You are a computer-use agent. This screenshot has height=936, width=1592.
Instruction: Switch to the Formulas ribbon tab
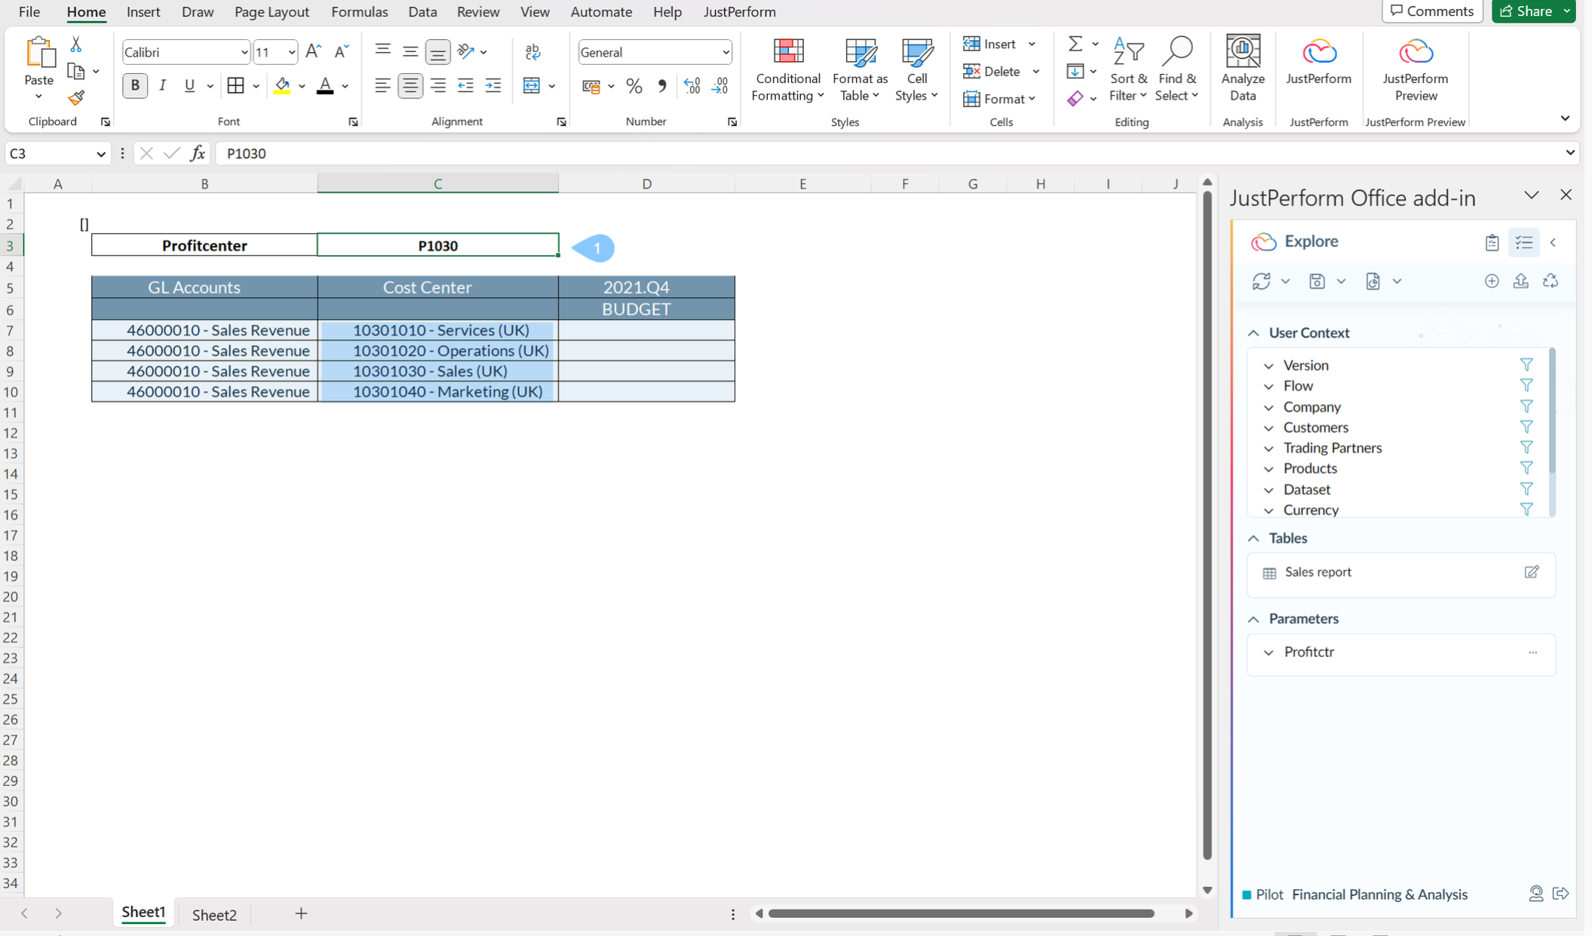pos(360,12)
